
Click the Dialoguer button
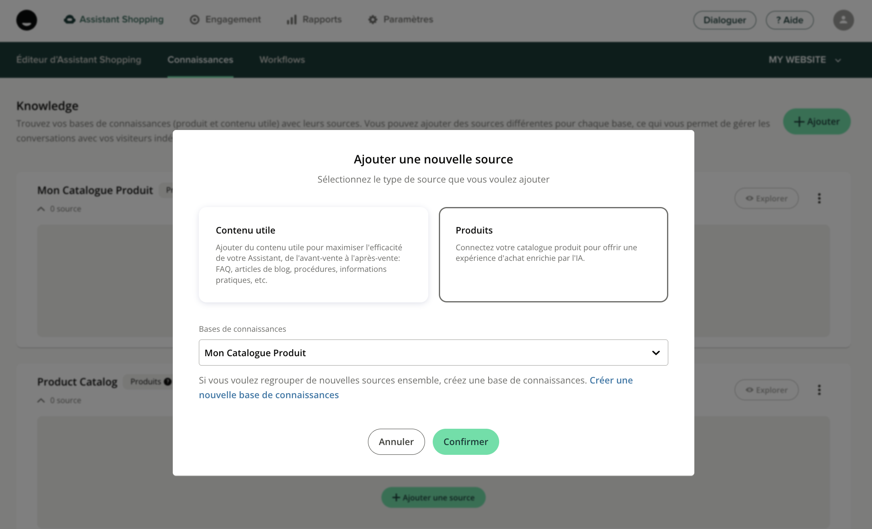pyautogui.click(x=724, y=20)
